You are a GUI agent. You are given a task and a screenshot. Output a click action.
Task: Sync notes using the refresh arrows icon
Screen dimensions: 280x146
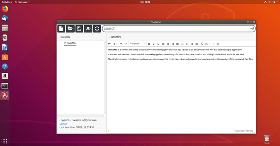[x=97, y=29]
